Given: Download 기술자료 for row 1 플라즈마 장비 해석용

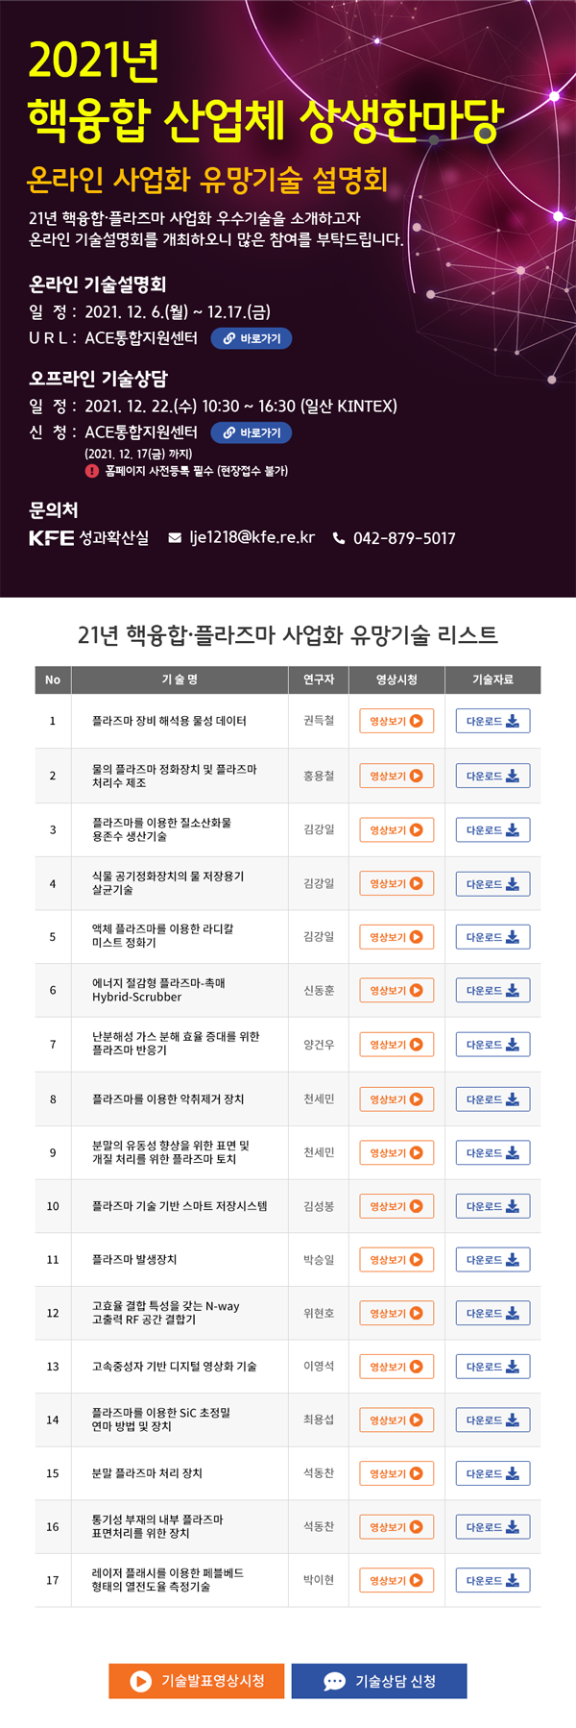Looking at the screenshot, I should click(x=492, y=721).
